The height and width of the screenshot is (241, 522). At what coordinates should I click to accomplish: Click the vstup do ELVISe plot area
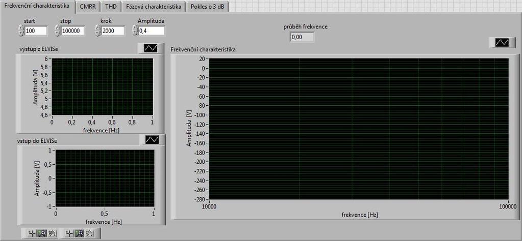click(x=105, y=178)
